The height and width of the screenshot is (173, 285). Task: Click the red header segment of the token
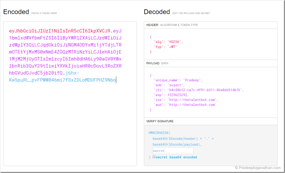tap(60, 31)
